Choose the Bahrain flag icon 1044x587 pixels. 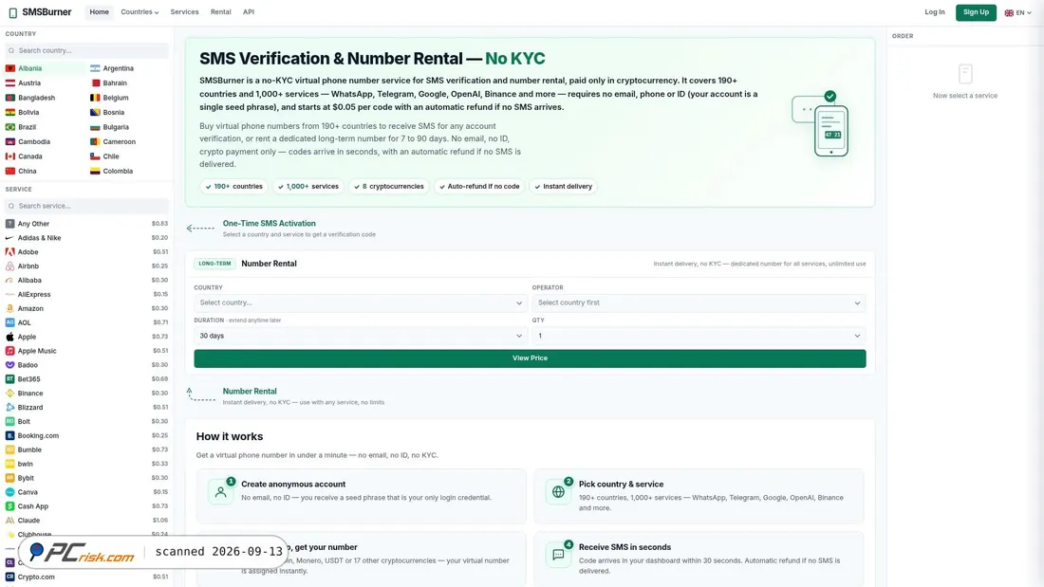tap(95, 83)
